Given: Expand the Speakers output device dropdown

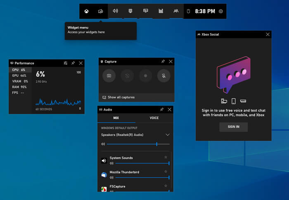Looking at the screenshot, I should (x=167, y=135).
